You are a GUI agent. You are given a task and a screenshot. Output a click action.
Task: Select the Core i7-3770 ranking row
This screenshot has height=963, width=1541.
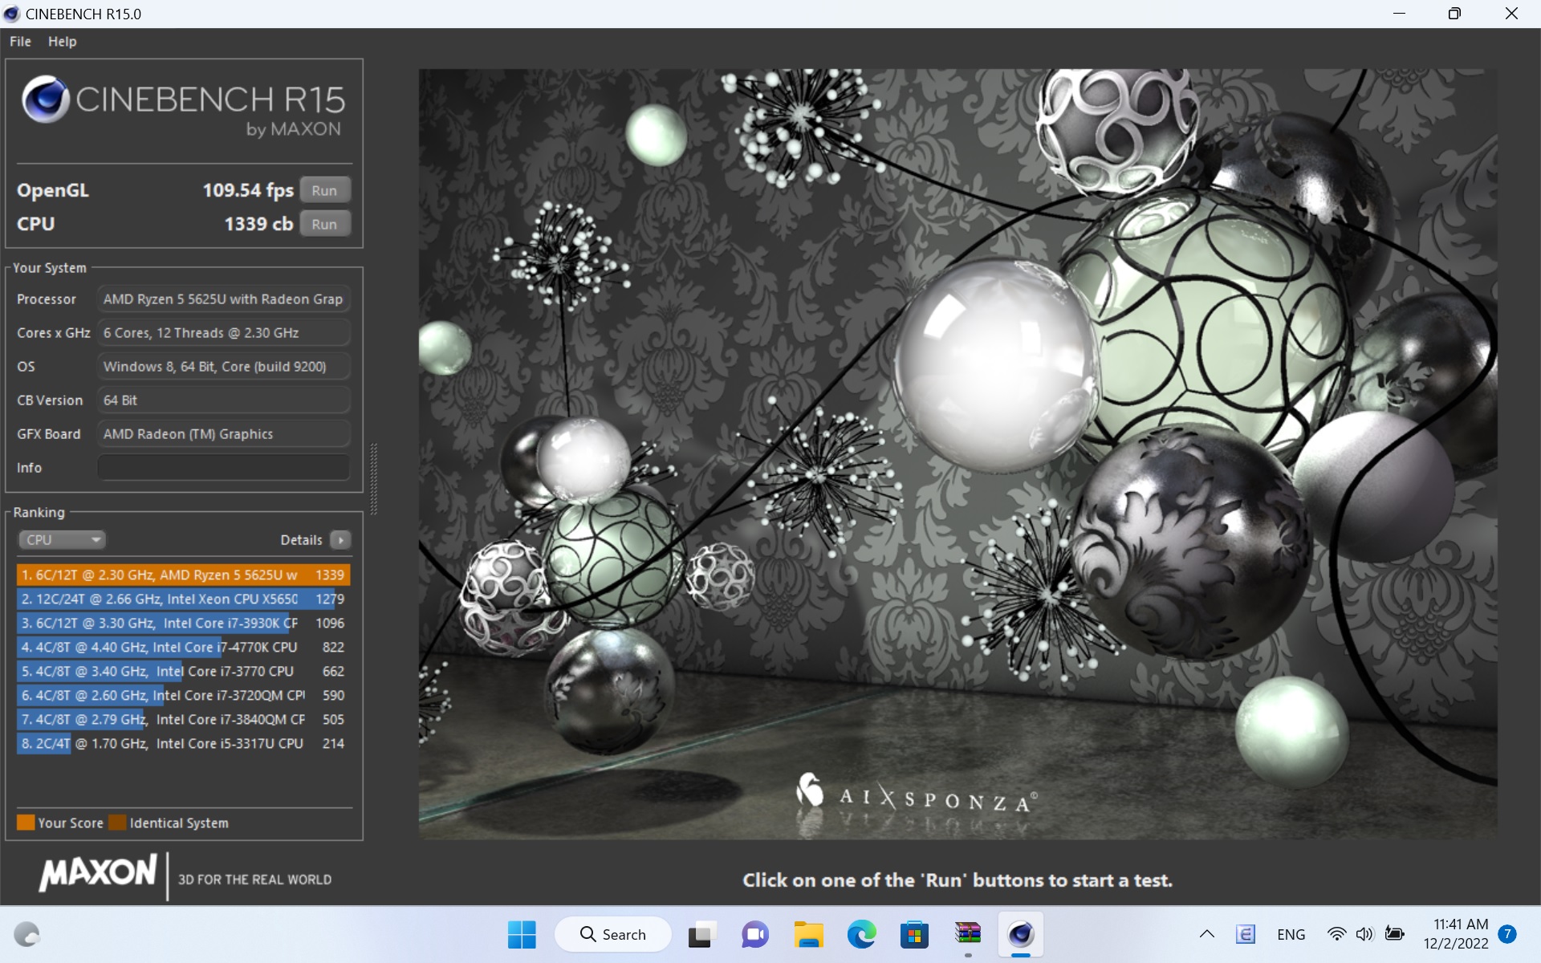click(183, 671)
